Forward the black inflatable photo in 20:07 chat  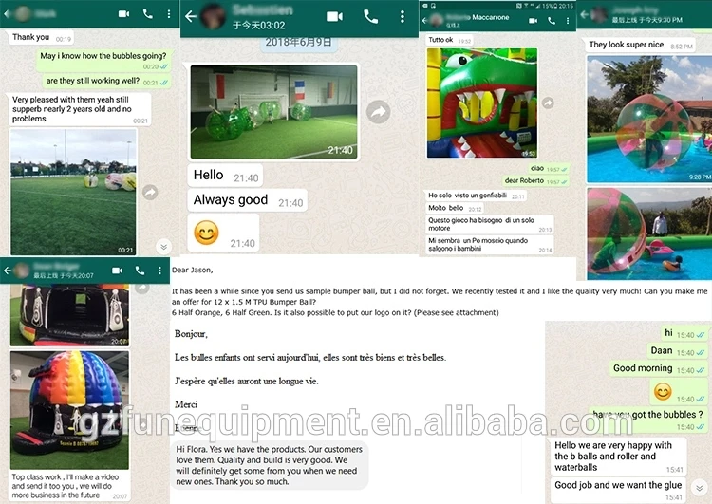[142, 289]
